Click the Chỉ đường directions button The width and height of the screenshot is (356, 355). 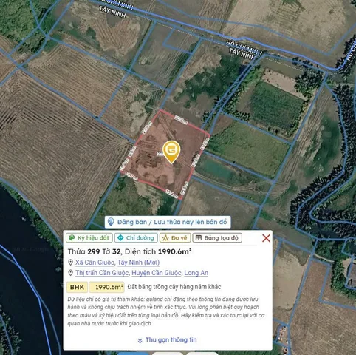[136, 237]
